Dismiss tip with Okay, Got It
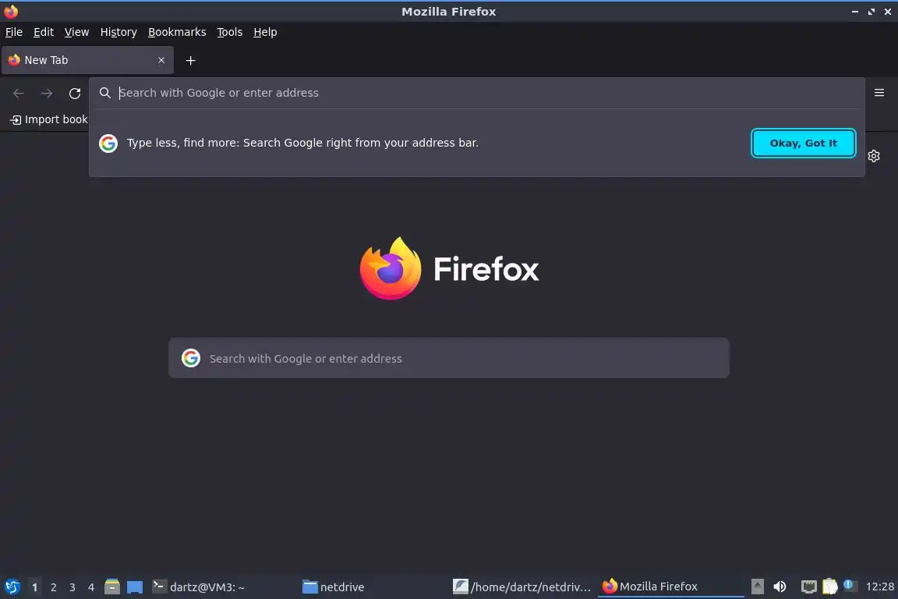898x599 pixels. (x=804, y=144)
